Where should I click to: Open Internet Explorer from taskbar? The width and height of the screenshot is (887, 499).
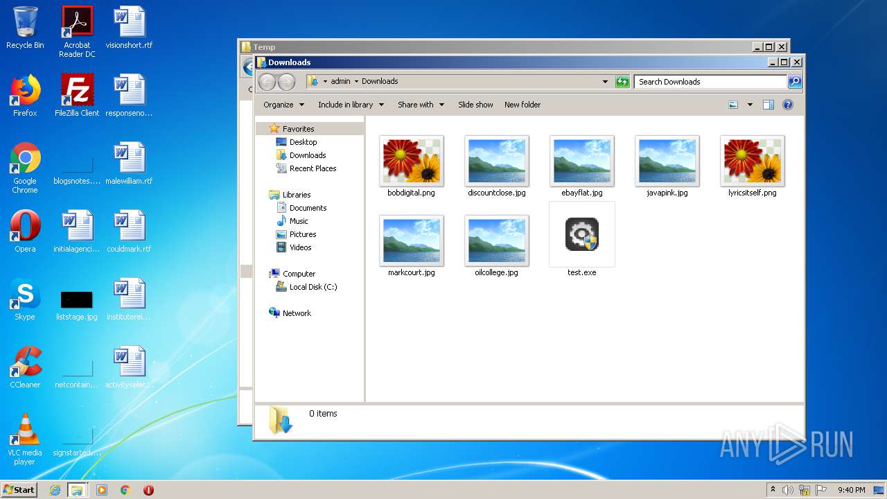pyautogui.click(x=55, y=490)
